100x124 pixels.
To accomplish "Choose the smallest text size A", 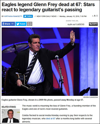I will click(92, 16).
